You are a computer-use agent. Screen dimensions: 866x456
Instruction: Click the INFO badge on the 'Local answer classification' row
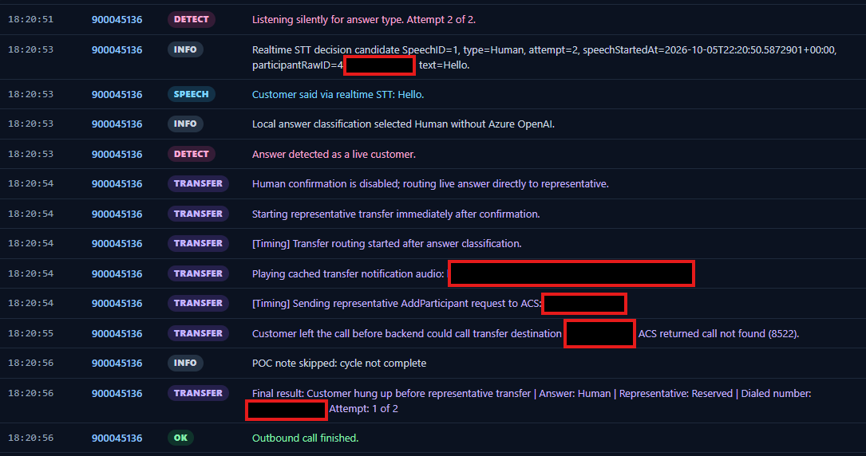(185, 124)
